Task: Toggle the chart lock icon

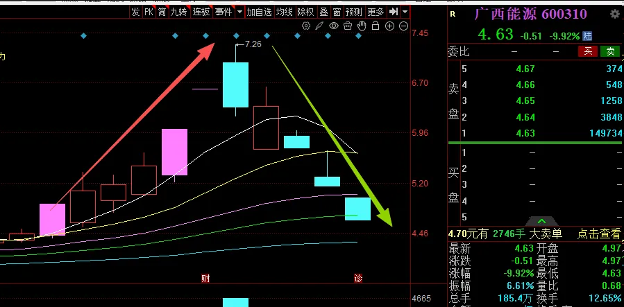Action: (376, 26)
